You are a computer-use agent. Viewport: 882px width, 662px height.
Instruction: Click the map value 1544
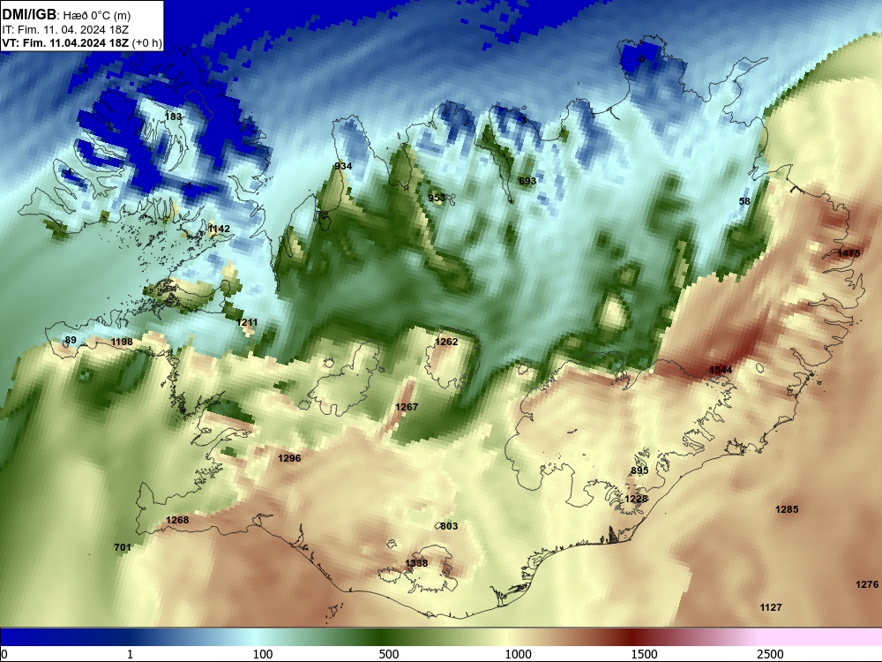coord(721,370)
